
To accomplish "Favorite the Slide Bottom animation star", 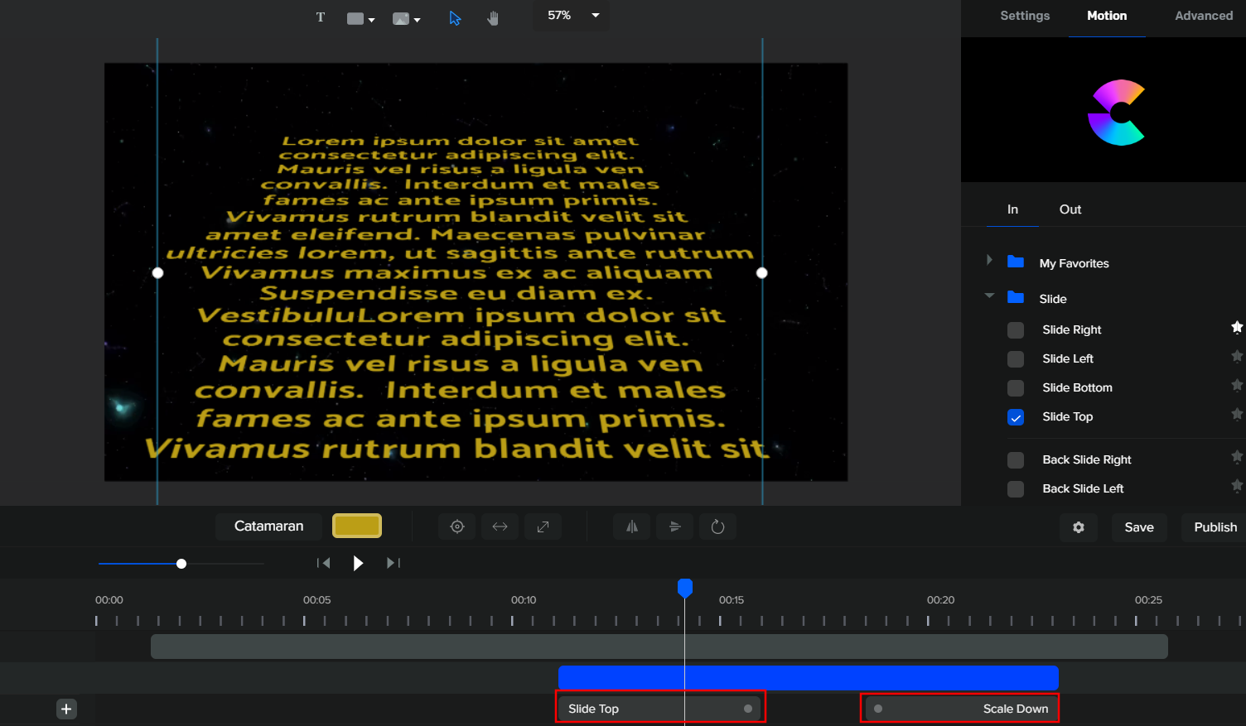I will tap(1237, 385).
